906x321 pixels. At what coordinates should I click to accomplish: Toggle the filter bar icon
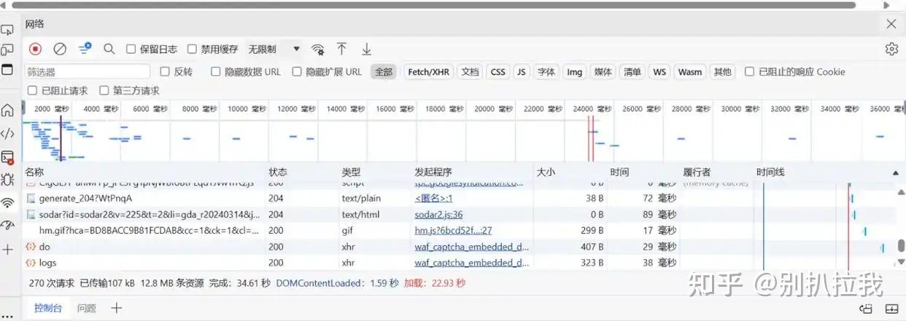click(x=85, y=49)
